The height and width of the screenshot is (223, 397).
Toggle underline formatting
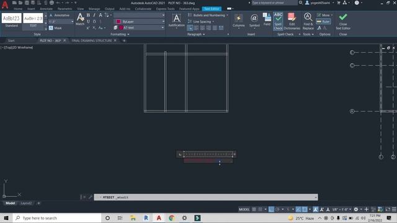(88, 22)
